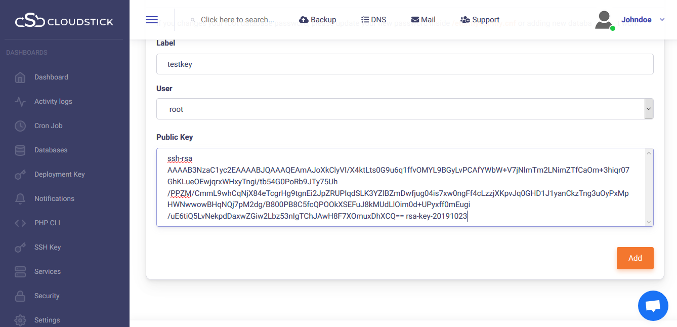Open the Dashboard sidebar icon
Viewport: 677px width, 327px height.
coord(20,77)
